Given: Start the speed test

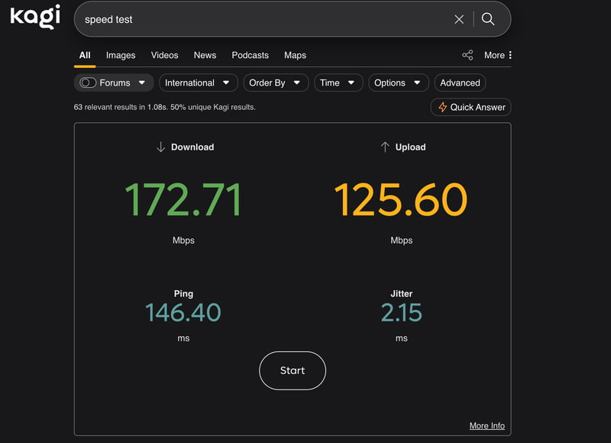Looking at the screenshot, I should pos(292,370).
